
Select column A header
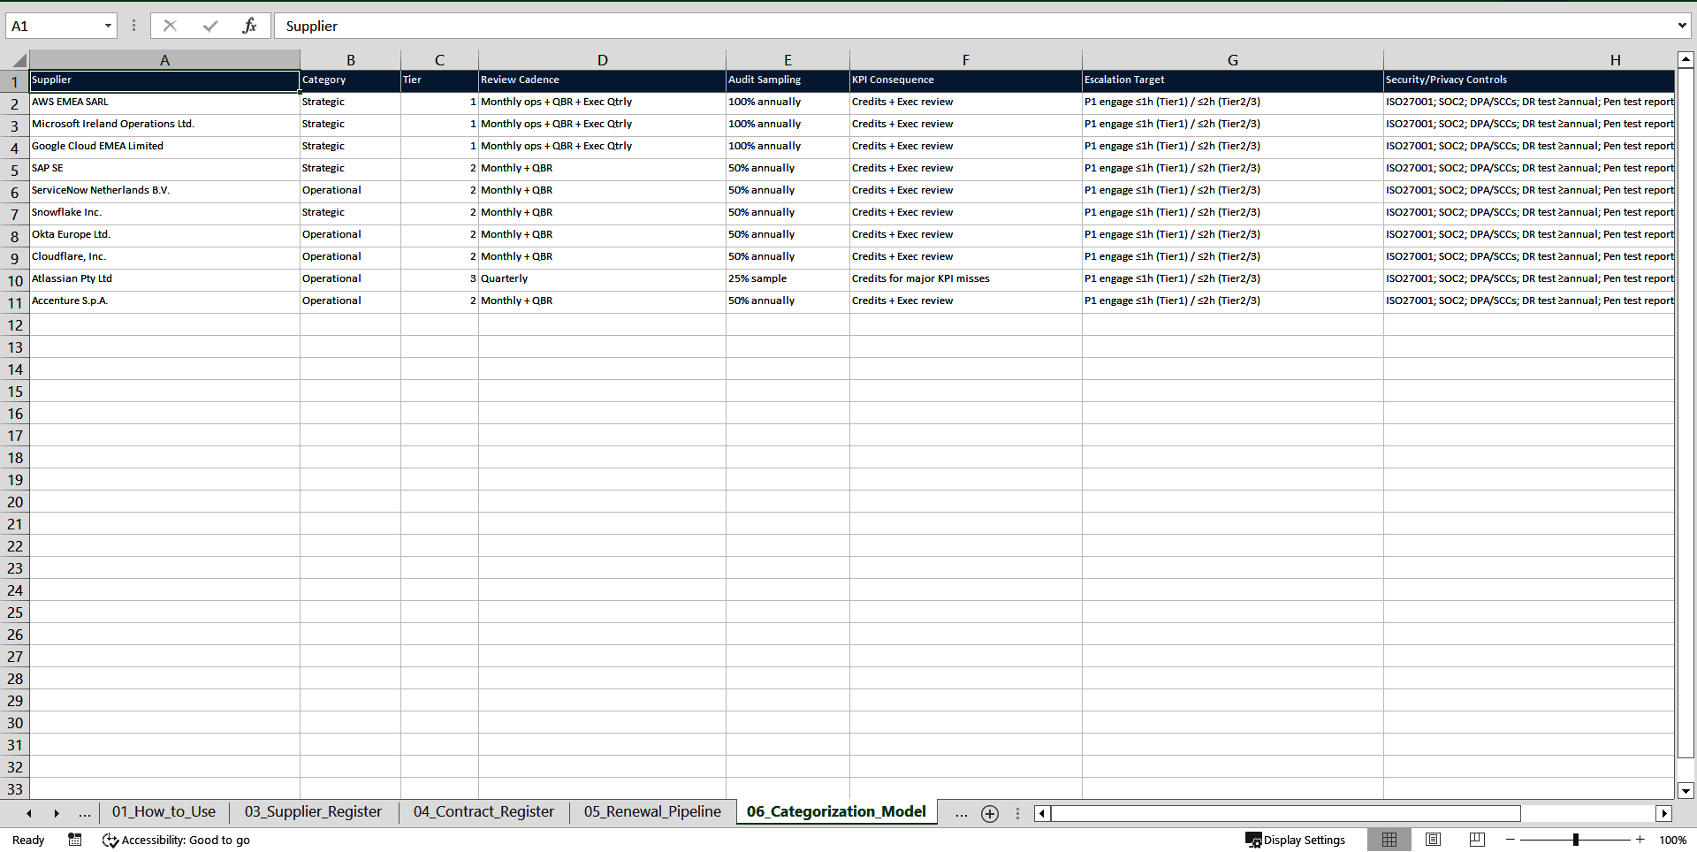pos(164,60)
